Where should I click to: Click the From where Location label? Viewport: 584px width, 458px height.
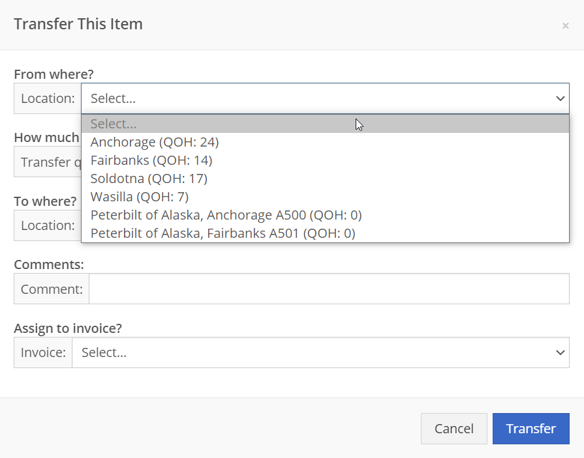[48, 98]
